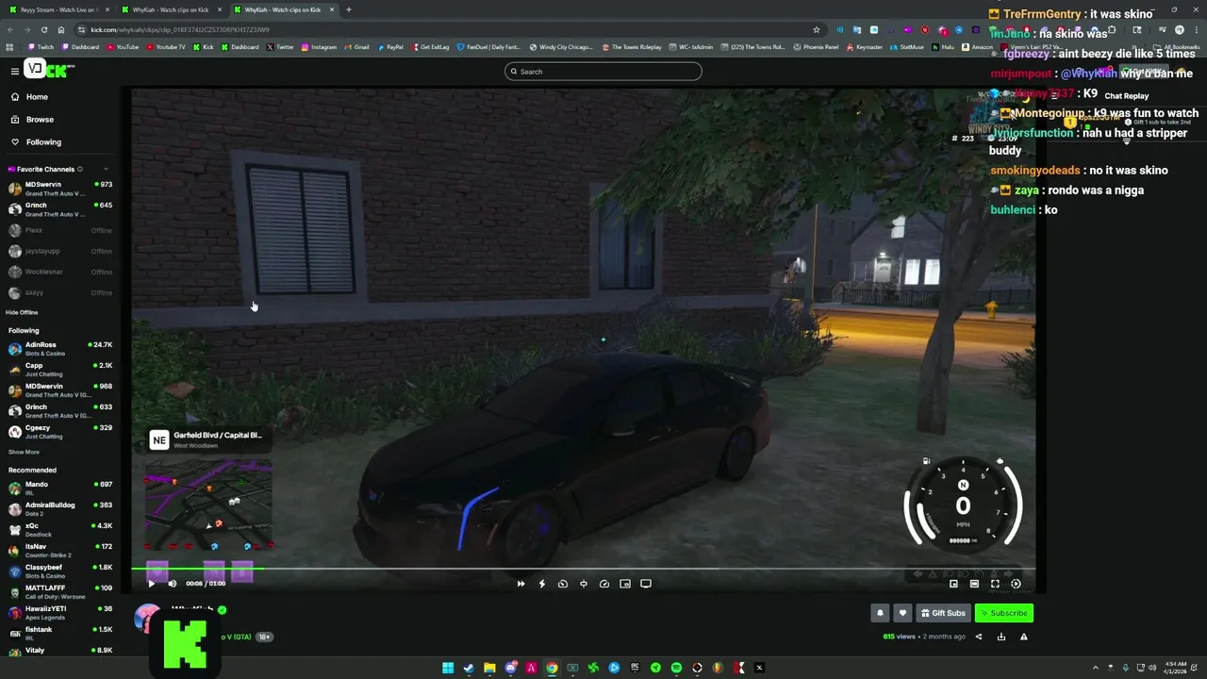Open ItsNav channel in Recommended
The height and width of the screenshot is (679, 1207).
coord(60,551)
